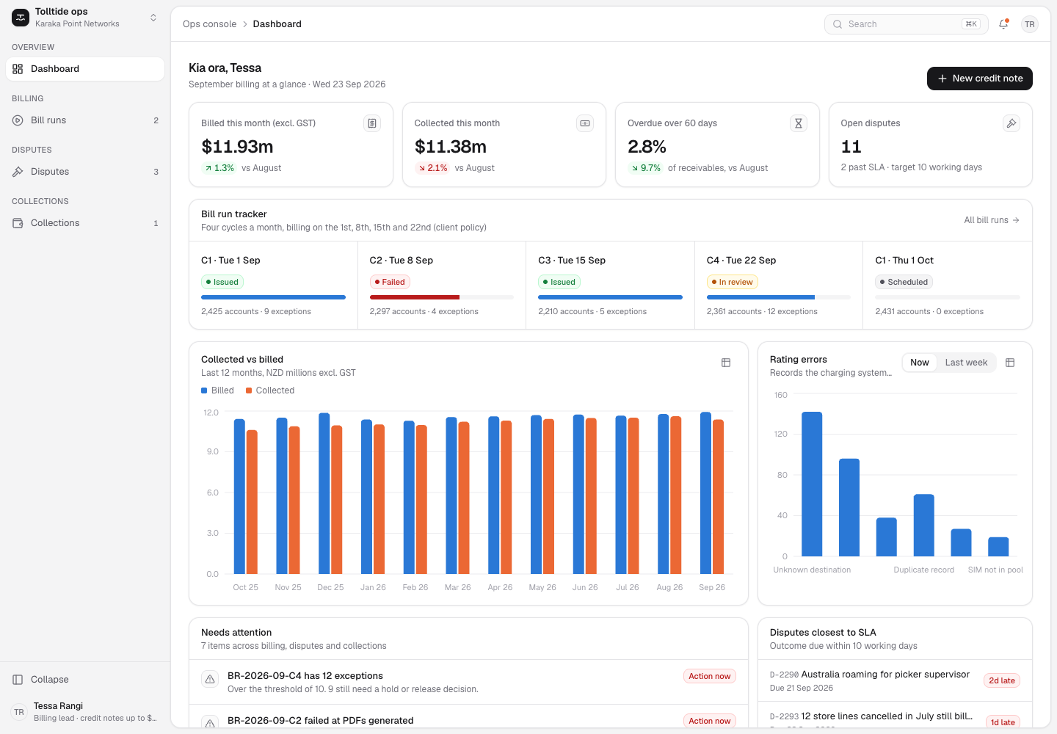1057x734 pixels.
Task: Click the Dashboard grid icon in sidebar
Action: coord(18,69)
